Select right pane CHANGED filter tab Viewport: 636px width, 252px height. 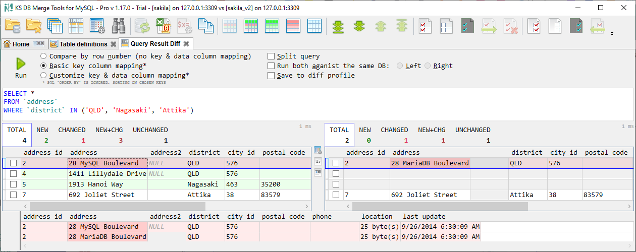(x=394, y=135)
